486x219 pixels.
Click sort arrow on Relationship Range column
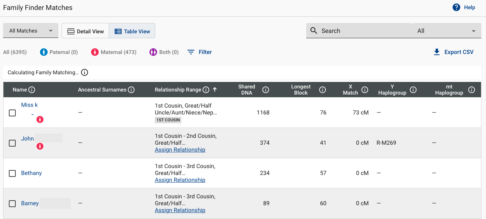click(x=215, y=90)
